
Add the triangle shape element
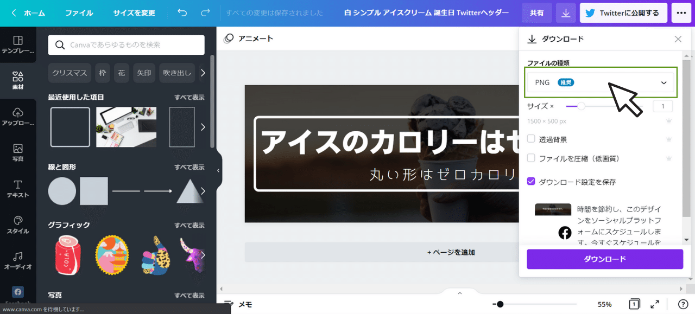(x=190, y=191)
